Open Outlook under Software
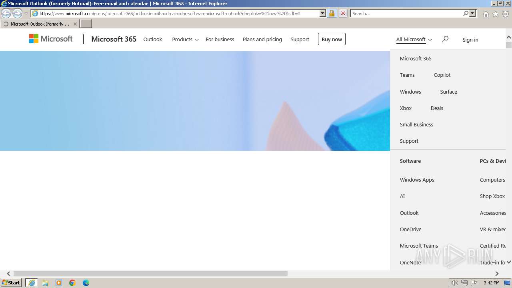 click(x=409, y=213)
